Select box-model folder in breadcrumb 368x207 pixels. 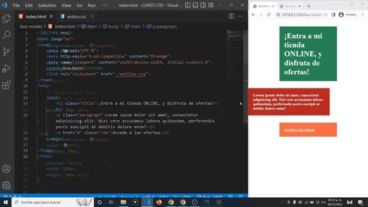[x=30, y=26]
